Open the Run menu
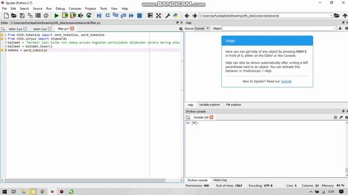This screenshot has height=195, width=348. coord(49,9)
